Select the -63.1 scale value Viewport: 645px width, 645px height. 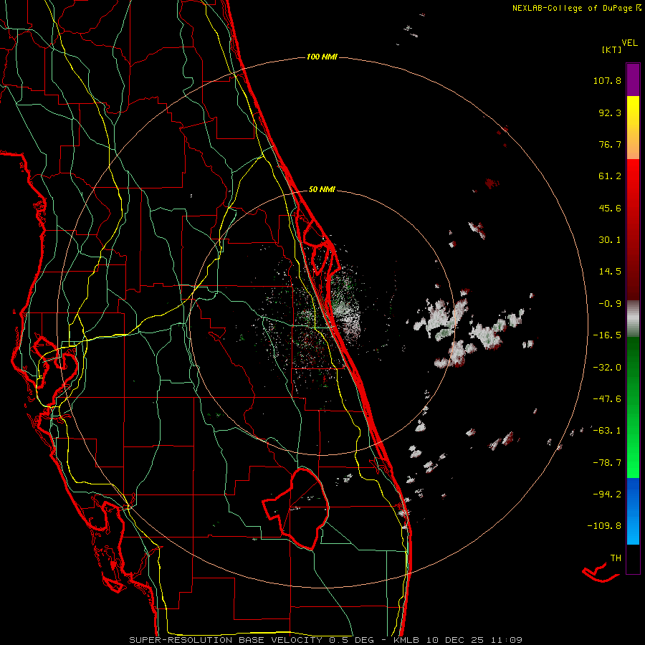[607, 431]
